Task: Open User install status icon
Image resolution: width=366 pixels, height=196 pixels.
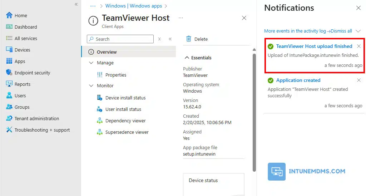Action: pos(99,109)
